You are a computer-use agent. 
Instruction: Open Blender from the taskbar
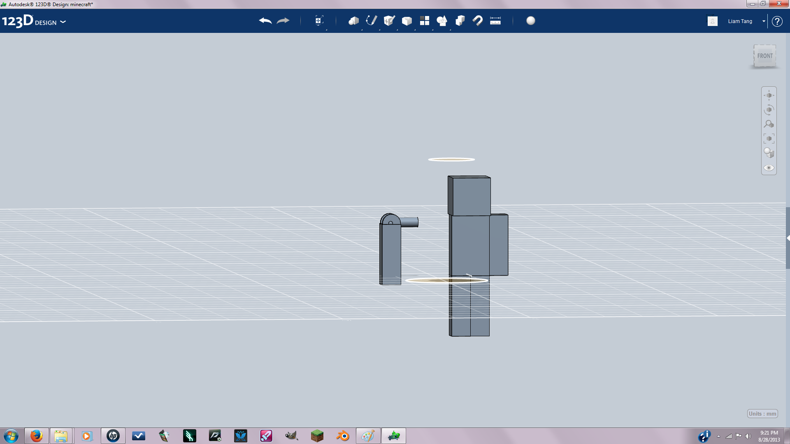click(343, 436)
